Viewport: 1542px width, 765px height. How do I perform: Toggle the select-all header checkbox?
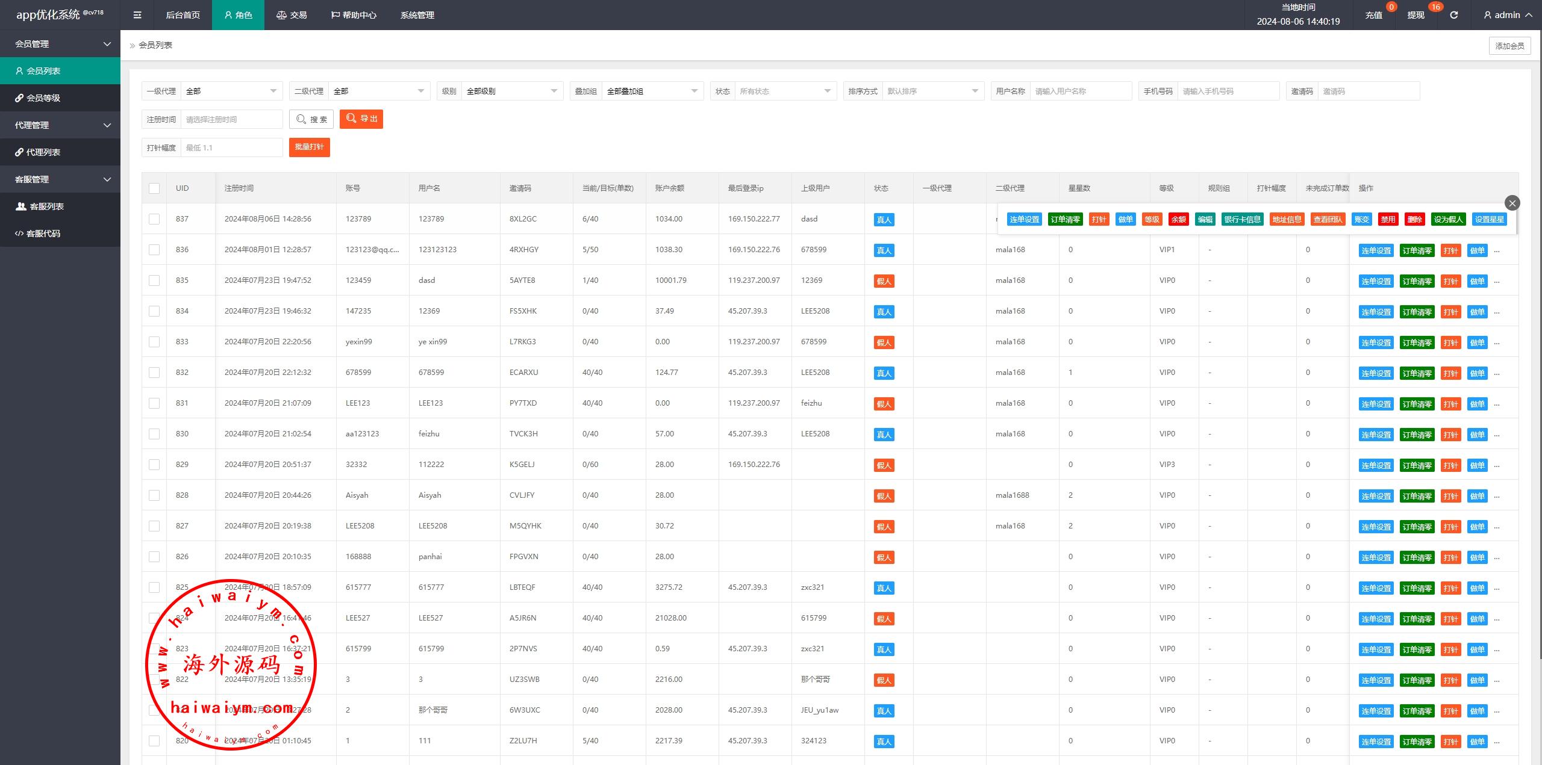coord(154,188)
